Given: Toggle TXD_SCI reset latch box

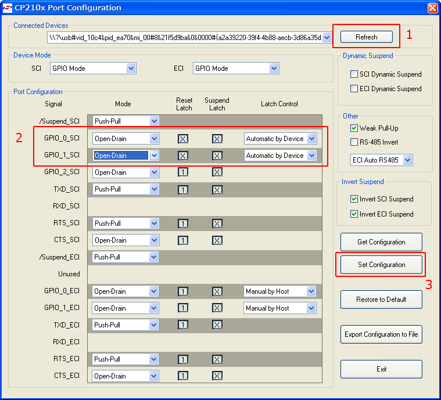Looking at the screenshot, I should tap(183, 190).
